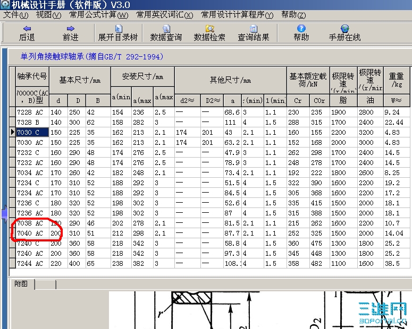Viewport: 412px width, 329px height.
Task: Click the 脂 column header
Action: (x=343, y=100)
